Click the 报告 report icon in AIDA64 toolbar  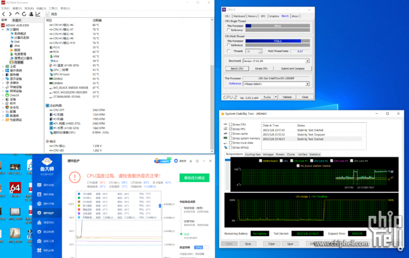48,14
